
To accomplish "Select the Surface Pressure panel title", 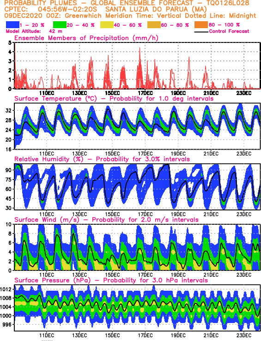I will point(111,281).
